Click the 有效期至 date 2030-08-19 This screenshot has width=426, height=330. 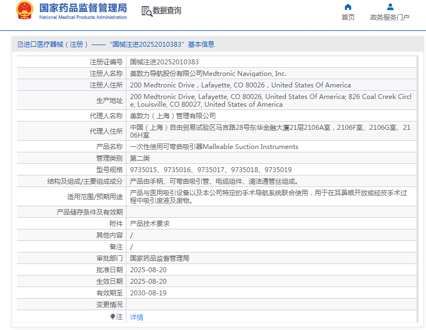coord(148,293)
